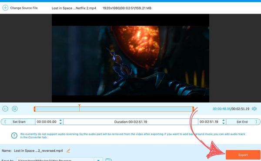
Task: Click the timeline bar to seek the video
Action: point(114,109)
